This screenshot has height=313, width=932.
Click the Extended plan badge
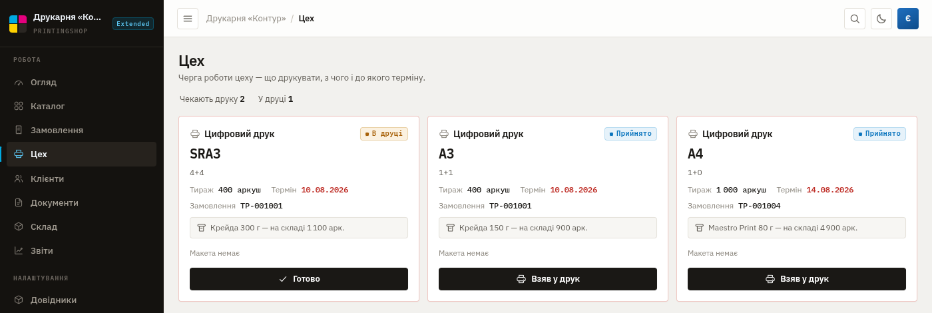click(133, 24)
